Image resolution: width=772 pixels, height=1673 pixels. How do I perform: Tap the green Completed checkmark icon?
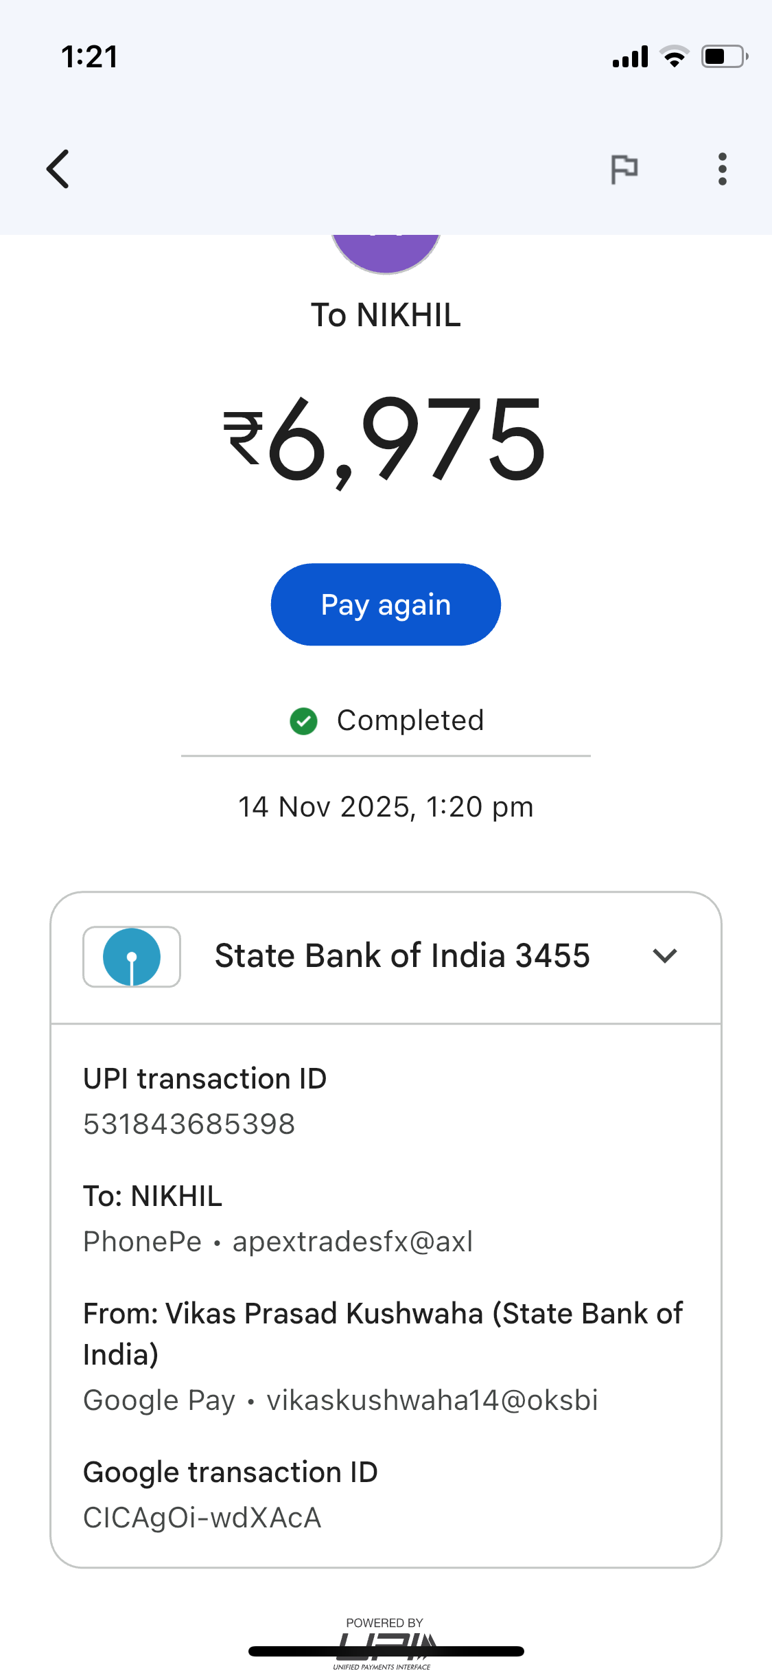(x=303, y=721)
